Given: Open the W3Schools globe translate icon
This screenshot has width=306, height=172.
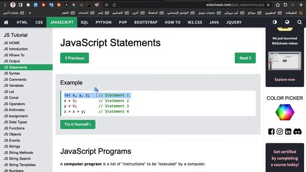Looking at the screenshot, I should tap(287, 22).
